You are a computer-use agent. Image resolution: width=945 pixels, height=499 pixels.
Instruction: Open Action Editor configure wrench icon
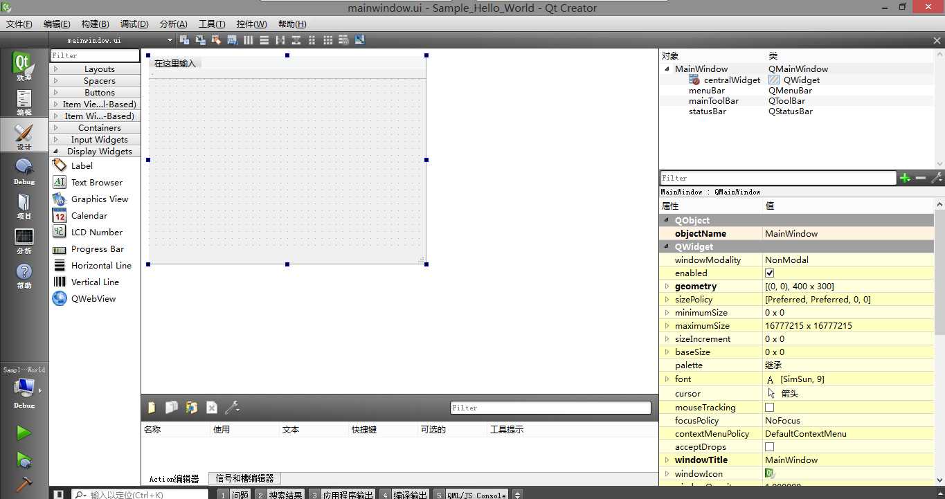232,408
